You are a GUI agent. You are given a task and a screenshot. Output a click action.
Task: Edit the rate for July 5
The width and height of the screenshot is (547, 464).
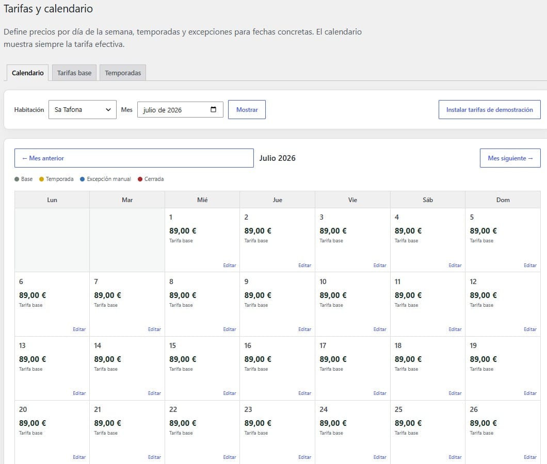530,266
